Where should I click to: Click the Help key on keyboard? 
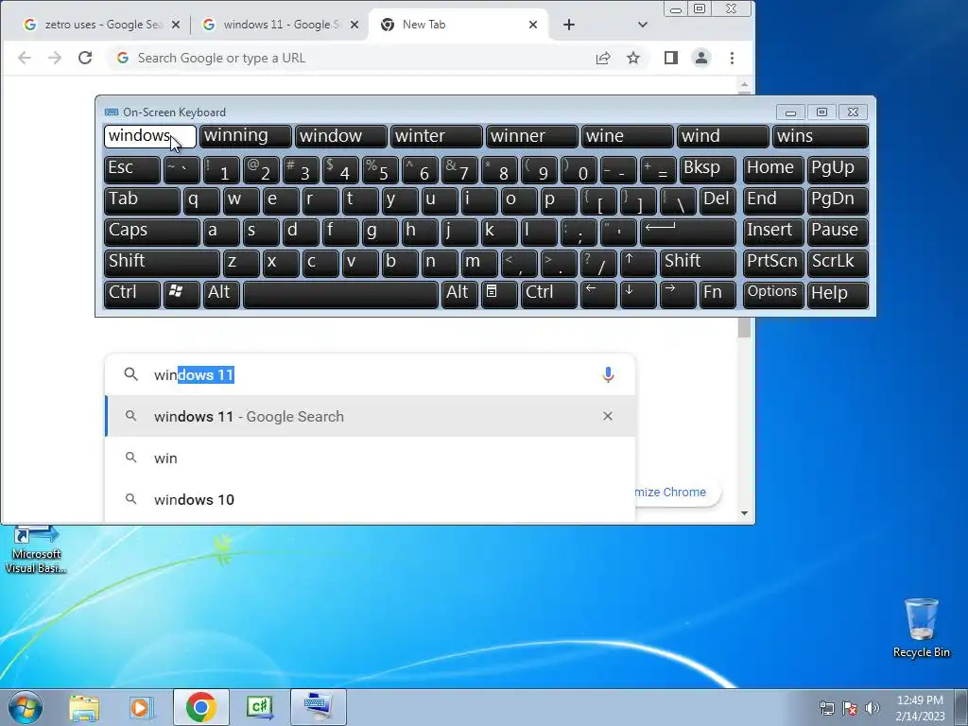838,293
